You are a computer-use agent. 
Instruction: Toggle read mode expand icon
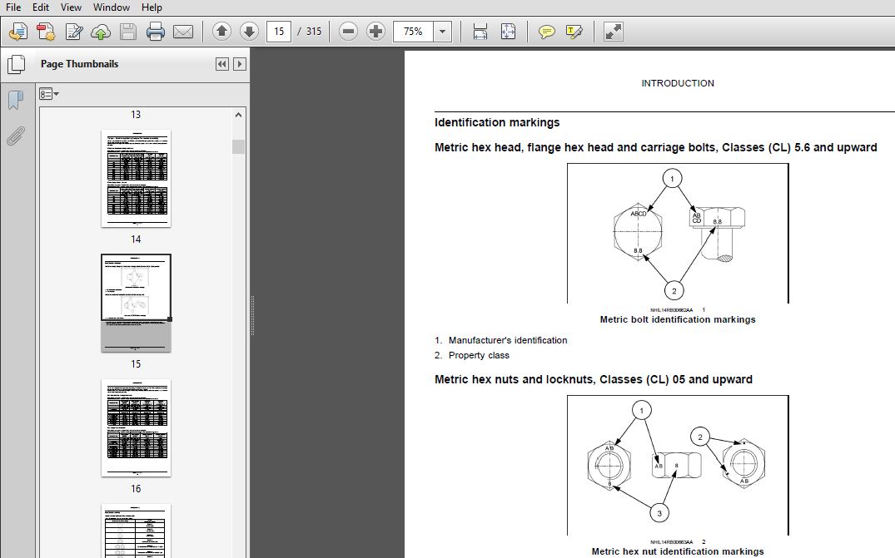[x=614, y=32]
